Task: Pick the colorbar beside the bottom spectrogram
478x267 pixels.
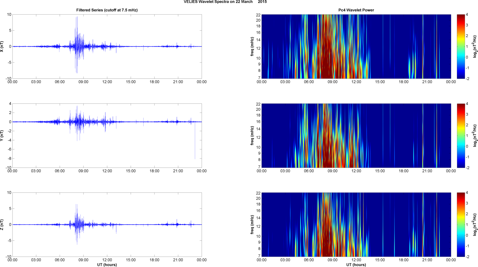Action: point(461,225)
